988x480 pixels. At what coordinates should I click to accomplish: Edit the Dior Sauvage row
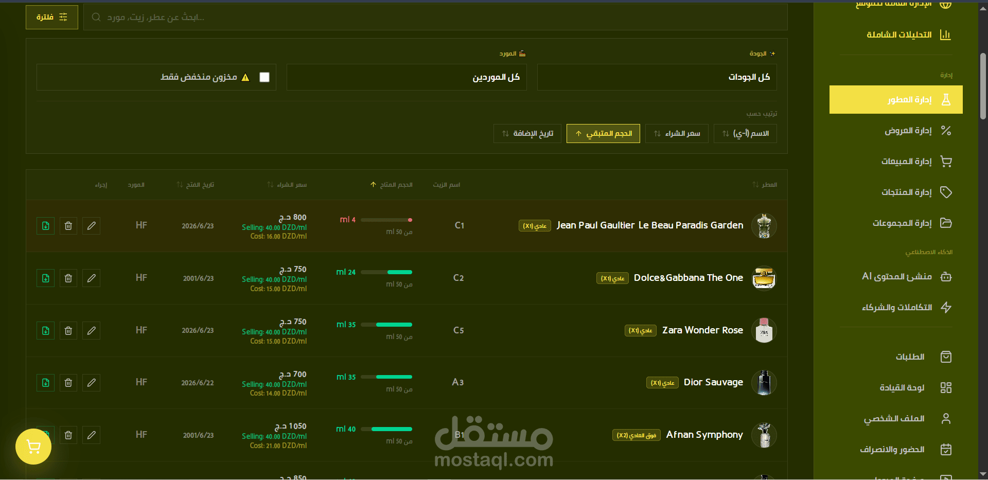(x=92, y=383)
